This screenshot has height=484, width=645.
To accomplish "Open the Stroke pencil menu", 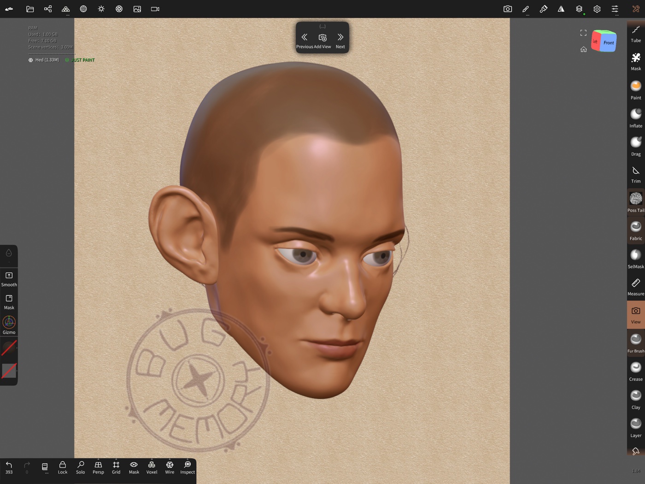I will tap(526, 9).
